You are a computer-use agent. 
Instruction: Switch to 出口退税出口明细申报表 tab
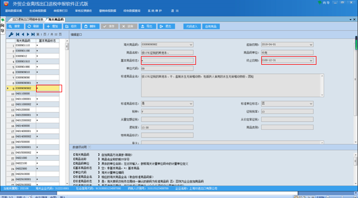tap(28, 19)
